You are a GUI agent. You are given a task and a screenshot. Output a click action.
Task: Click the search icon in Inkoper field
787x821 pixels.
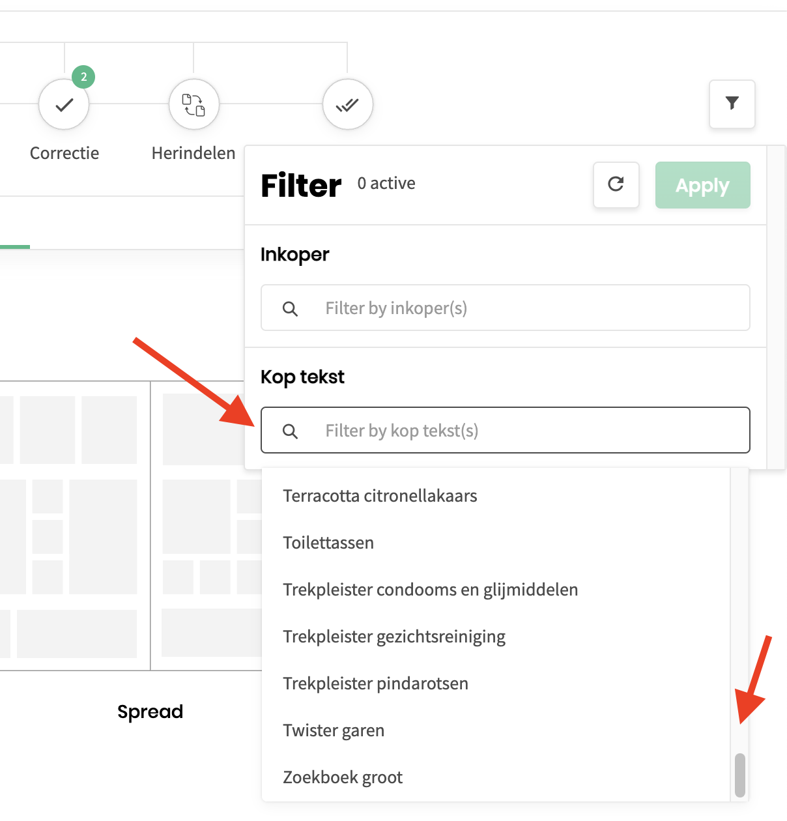290,308
